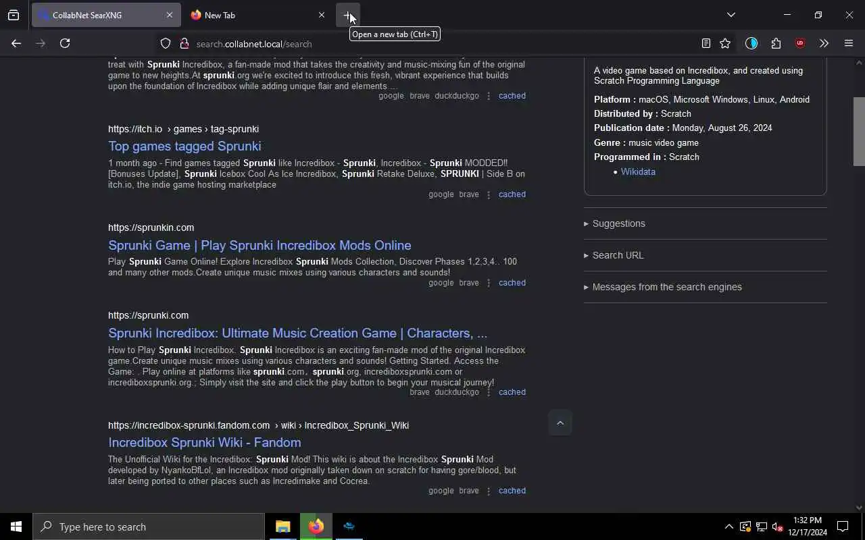
Task: Open Sprunki Game Incredibox Mods Online result
Action: 259,246
